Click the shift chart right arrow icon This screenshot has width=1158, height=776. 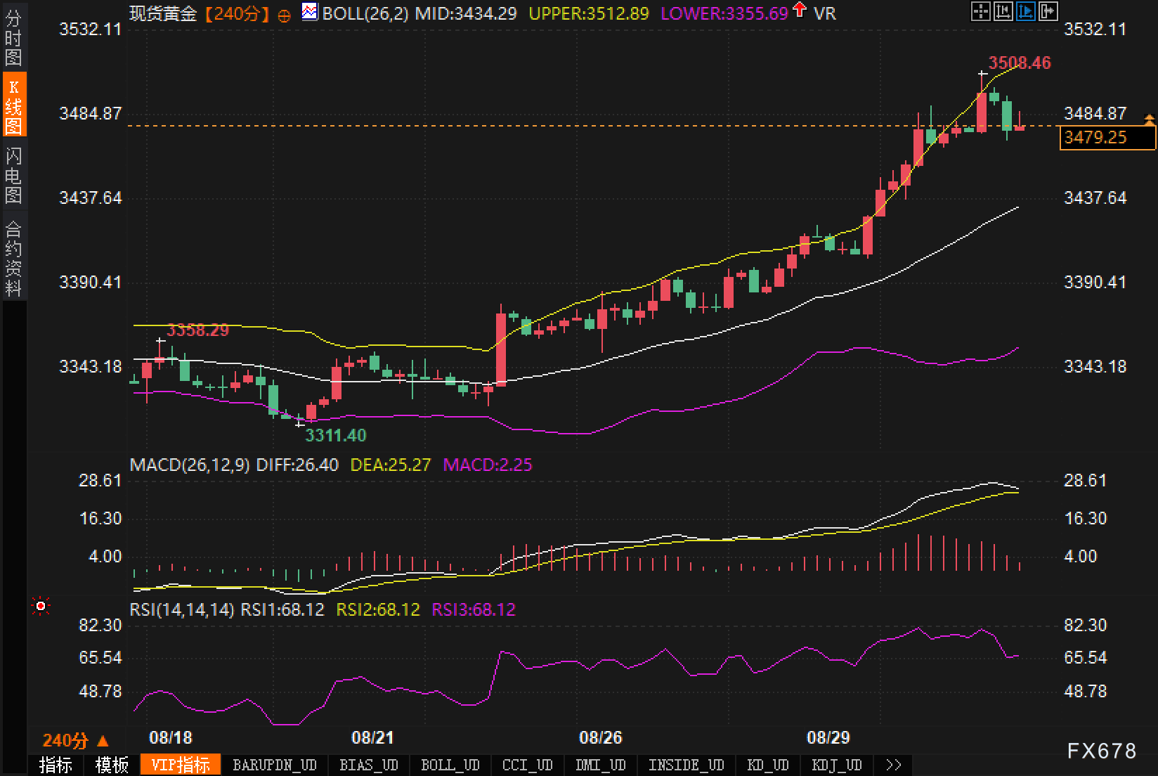[x=1048, y=11]
